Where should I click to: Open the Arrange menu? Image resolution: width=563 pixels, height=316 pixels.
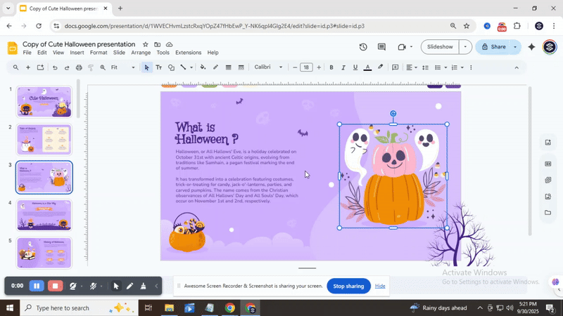(x=141, y=53)
